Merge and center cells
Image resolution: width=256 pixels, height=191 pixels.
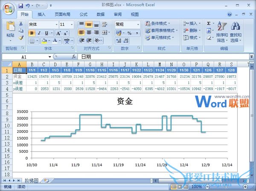[x=105, y=33]
